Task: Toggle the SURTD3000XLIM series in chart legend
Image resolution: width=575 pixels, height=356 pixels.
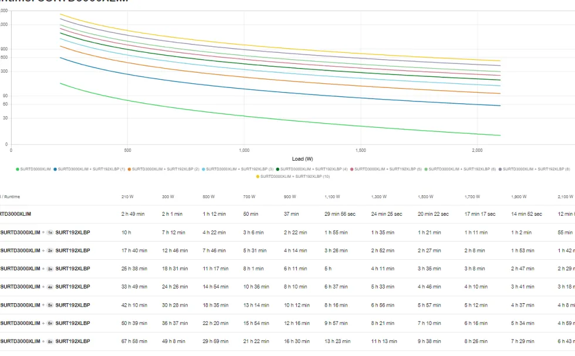Action: coord(33,169)
